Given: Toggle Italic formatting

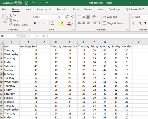Looking at the screenshot, I should pos(39,23).
